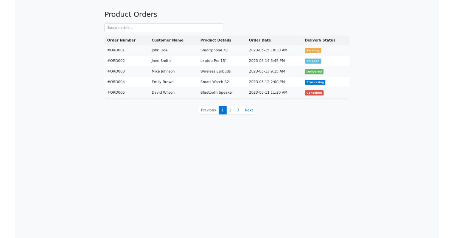Open page 3 of orders
The image size is (454, 238).
point(238,110)
